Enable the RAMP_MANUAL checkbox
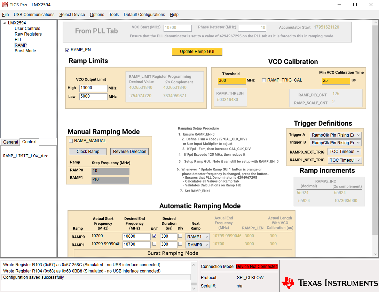The height and width of the screenshot is (292, 379). (x=71, y=141)
